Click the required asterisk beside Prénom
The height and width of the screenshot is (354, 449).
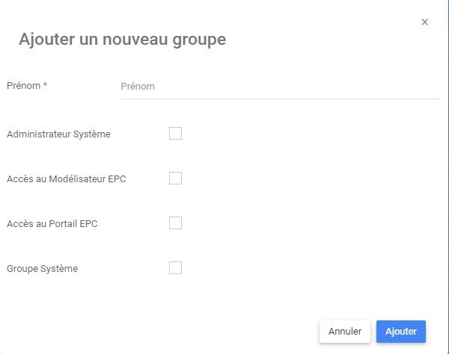[x=45, y=85]
